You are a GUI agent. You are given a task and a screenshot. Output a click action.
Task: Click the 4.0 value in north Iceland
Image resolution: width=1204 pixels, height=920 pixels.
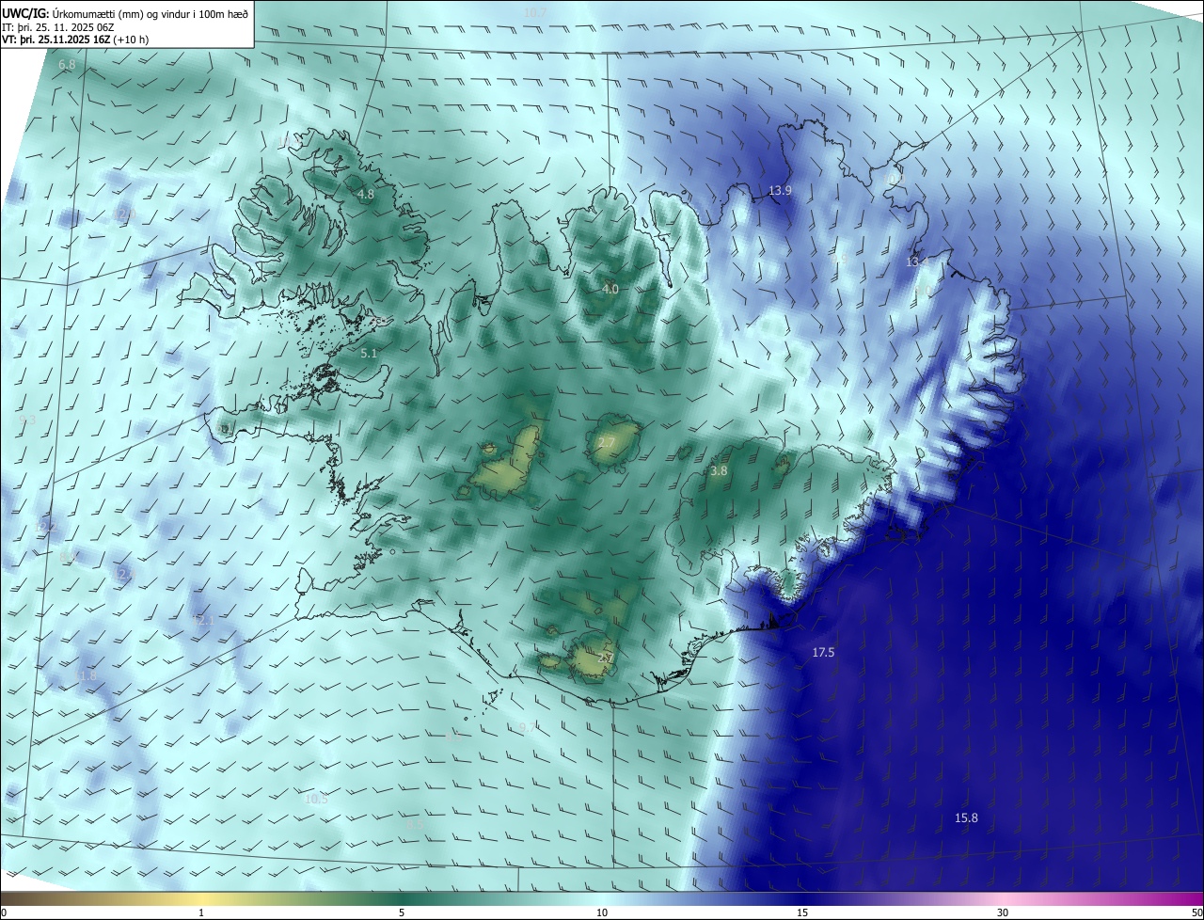tap(610, 290)
